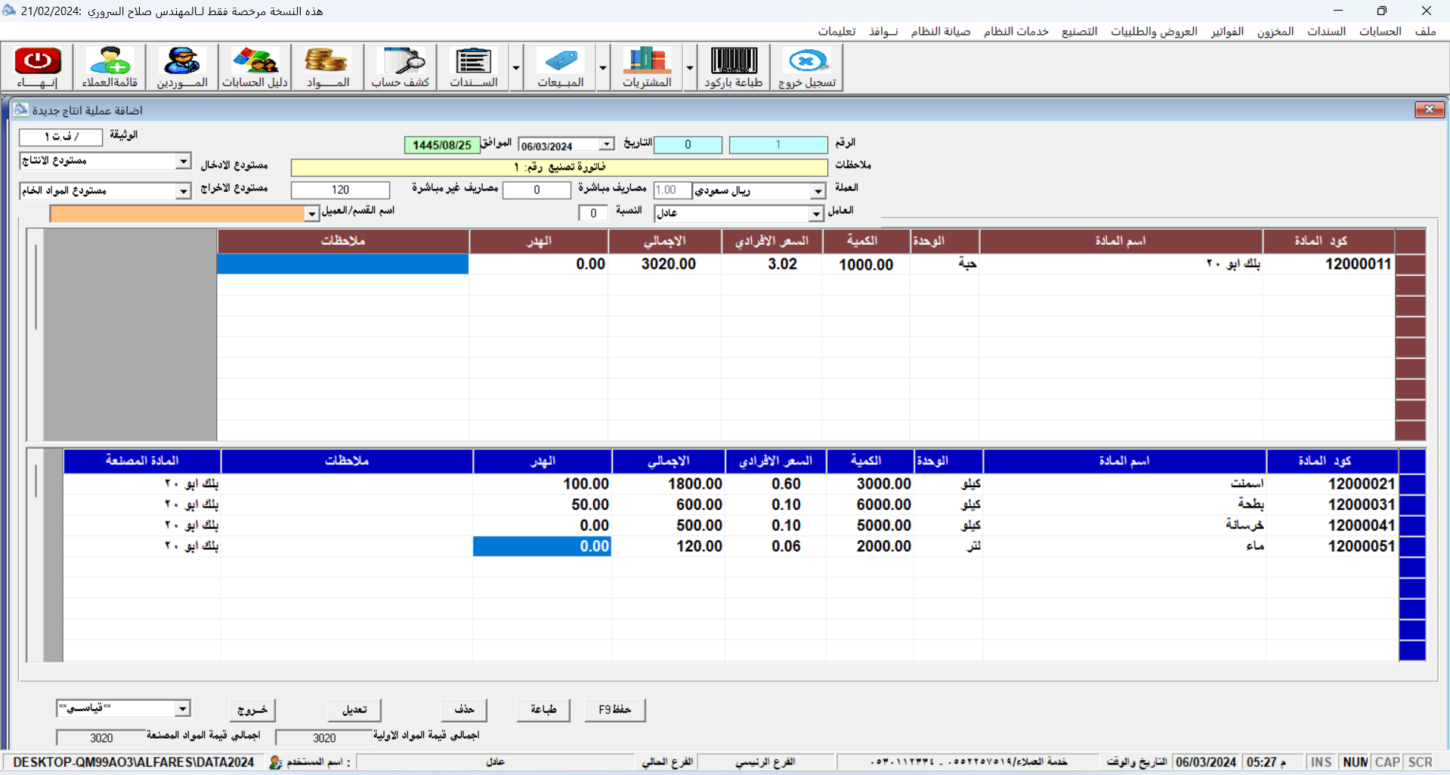This screenshot has height=775, width=1450.
Task: Click the NUM indicator in status bar
Action: pyautogui.click(x=1355, y=762)
